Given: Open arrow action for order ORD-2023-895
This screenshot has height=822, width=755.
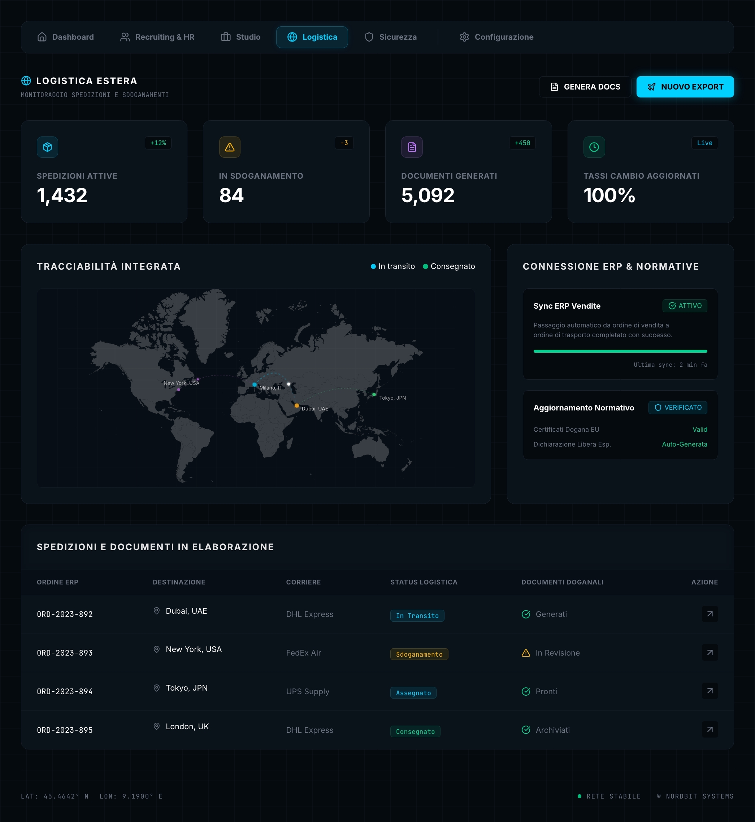Looking at the screenshot, I should pyautogui.click(x=710, y=730).
